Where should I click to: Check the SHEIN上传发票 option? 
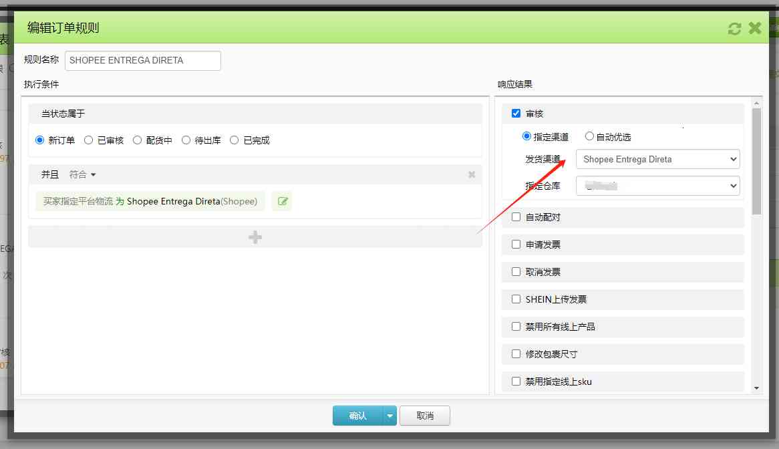click(516, 299)
